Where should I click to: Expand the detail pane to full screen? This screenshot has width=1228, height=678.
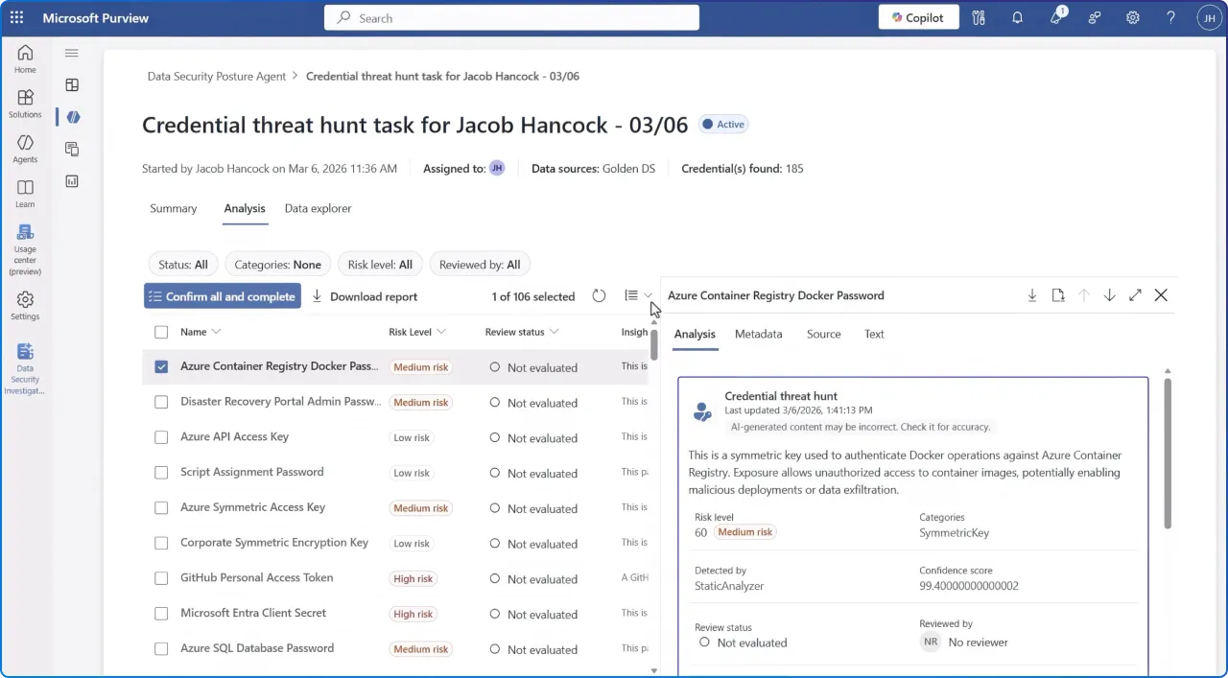pos(1135,295)
